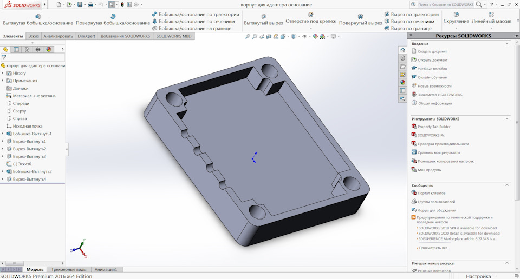
Task: Click the Section View icon
Action: pyautogui.click(x=269, y=36)
